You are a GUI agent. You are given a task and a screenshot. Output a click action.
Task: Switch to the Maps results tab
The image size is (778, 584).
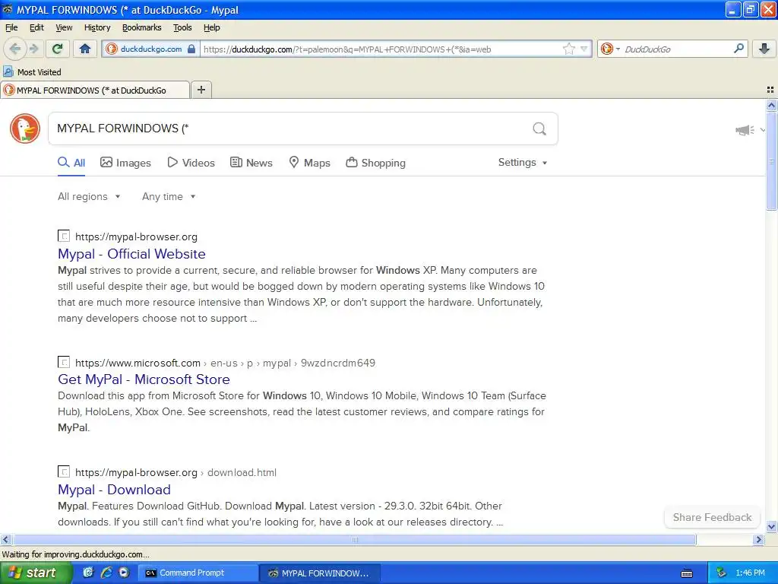[310, 163]
